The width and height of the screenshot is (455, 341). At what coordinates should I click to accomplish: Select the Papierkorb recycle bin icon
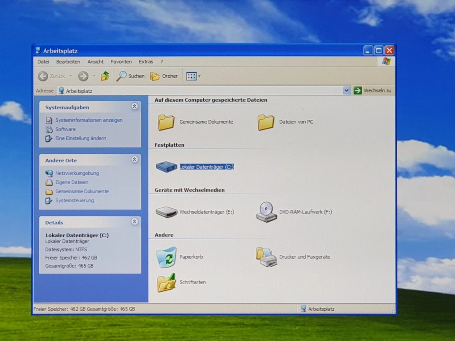coord(166,257)
